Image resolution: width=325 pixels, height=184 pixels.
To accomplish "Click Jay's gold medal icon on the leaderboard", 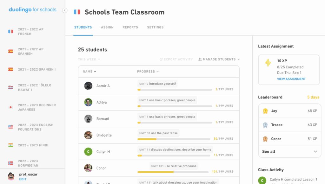I will tap(265, 111).
